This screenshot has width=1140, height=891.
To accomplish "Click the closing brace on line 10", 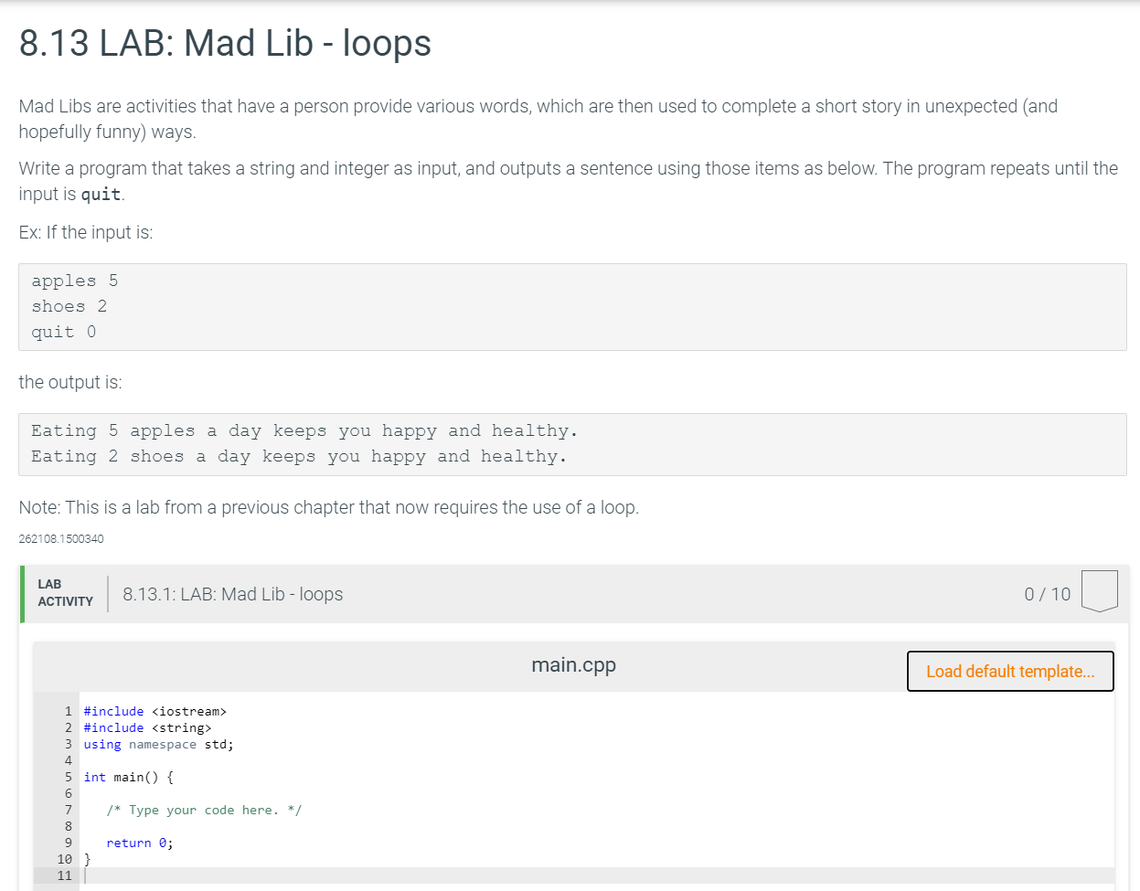I will [x=86, y=859].
